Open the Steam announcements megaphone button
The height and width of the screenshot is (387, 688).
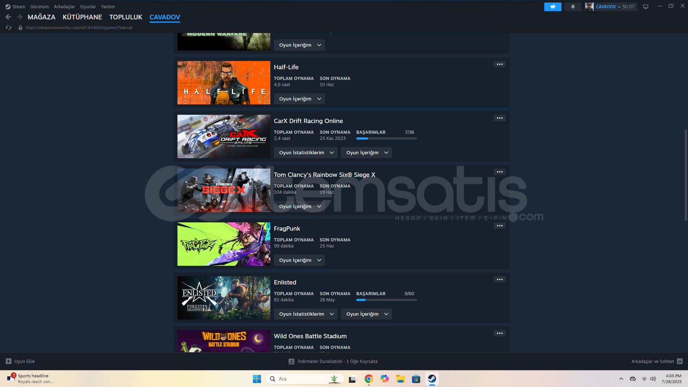pyautogui.click(x=552, y=6)
